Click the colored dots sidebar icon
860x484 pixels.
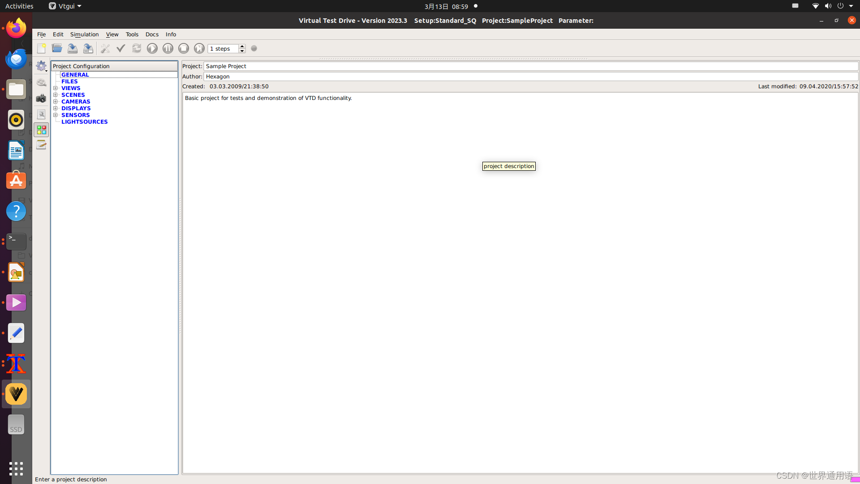(41, 130)
